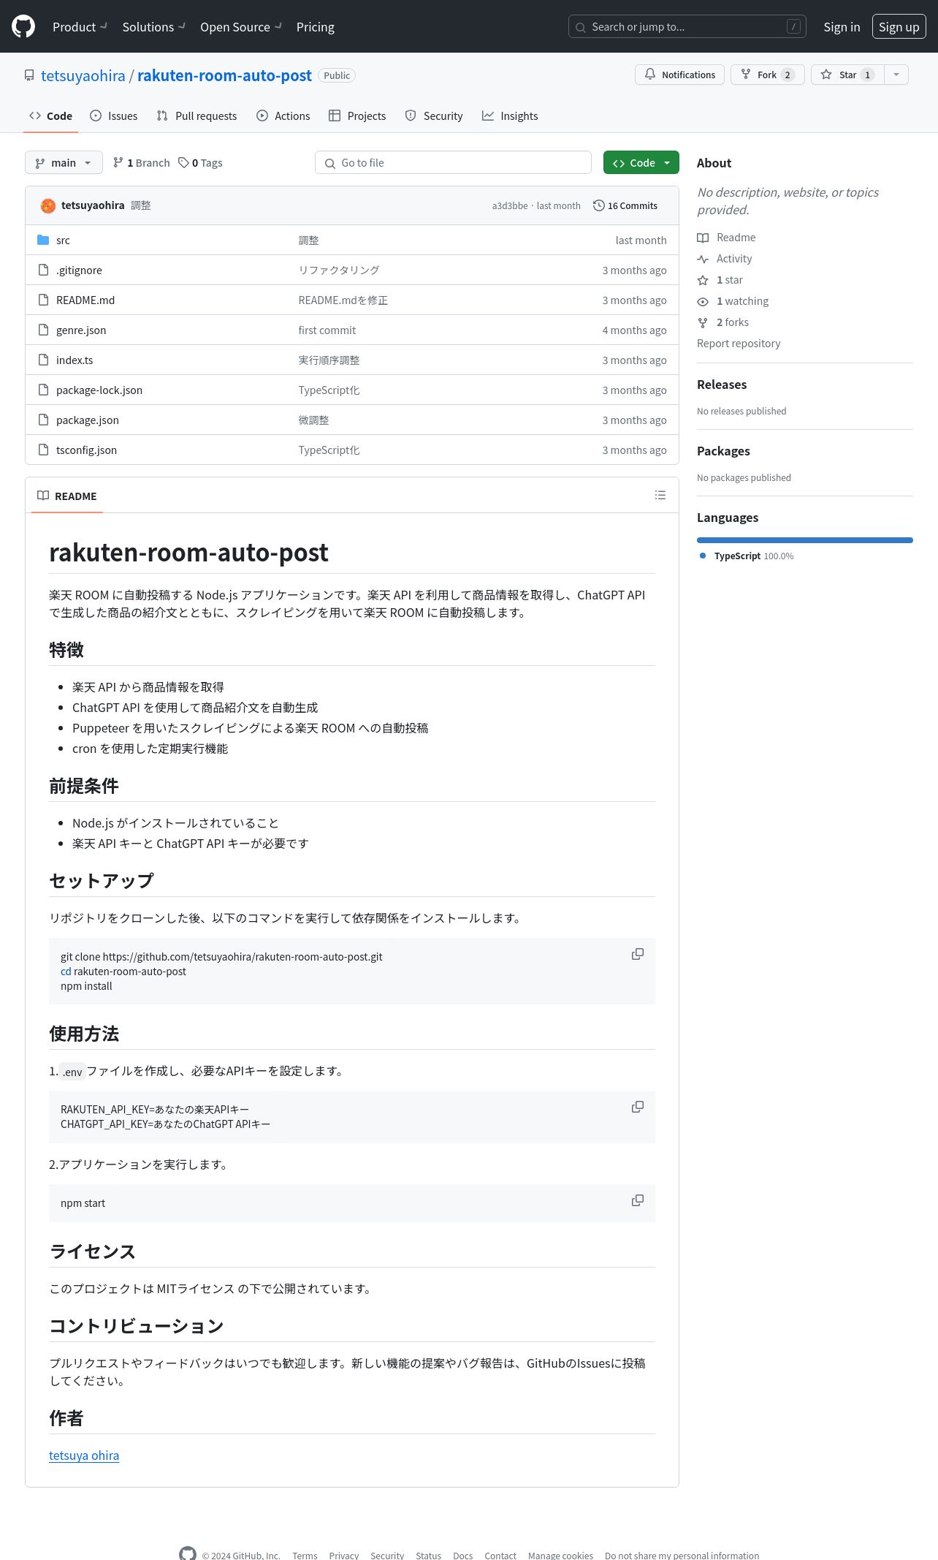Image resolution: width=938 pixels, height=1560 pixels.
Task: Open tetsuyaohira owner profile link
Action: click(x=83, y=75)
